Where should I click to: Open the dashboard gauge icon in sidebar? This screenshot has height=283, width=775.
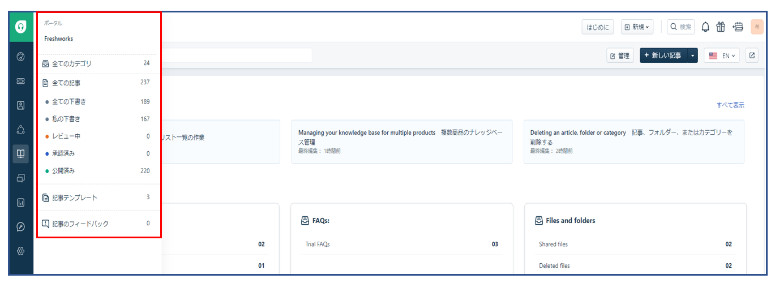21,57
